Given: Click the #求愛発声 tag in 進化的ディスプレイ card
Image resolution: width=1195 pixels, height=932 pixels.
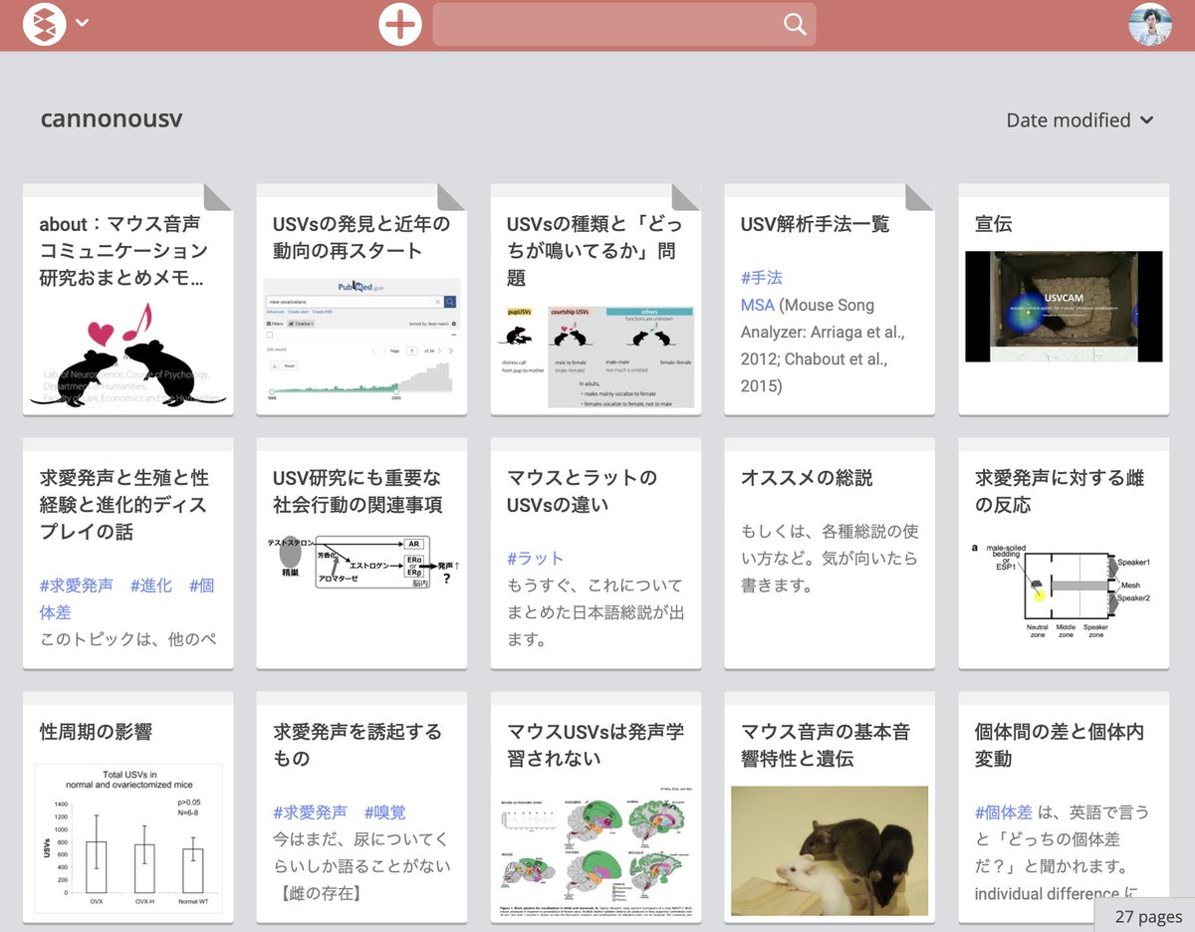Looking at the screenshot, I should click(x=77, y=585).
